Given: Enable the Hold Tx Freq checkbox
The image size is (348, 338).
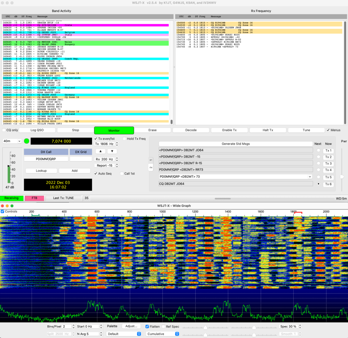Looking at the screenshot, I should click(x=124, y=138).
